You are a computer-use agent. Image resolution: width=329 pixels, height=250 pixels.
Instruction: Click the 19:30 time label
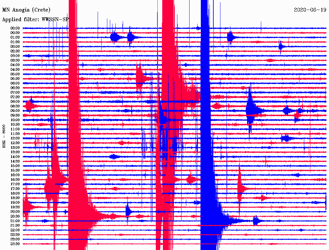15,207
